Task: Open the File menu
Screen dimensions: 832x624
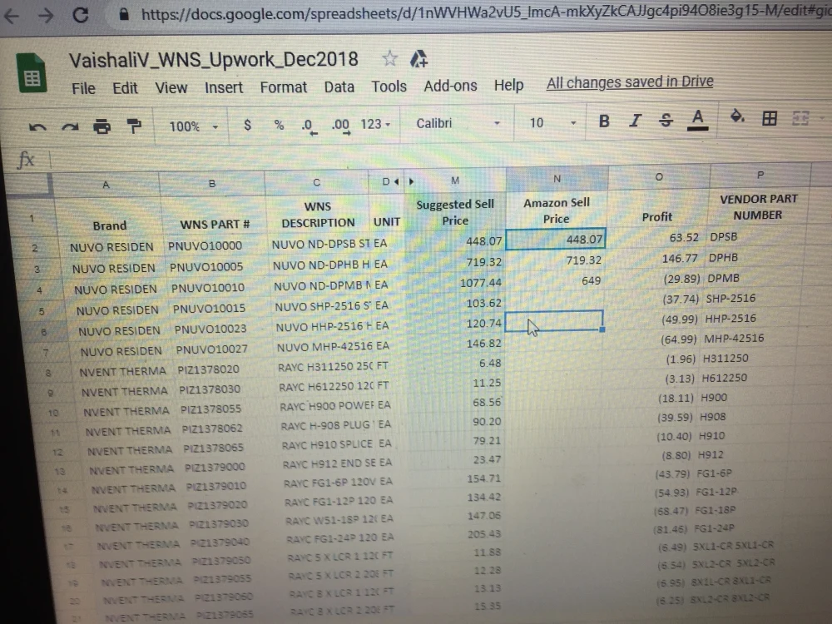Action: click(83, 89)
